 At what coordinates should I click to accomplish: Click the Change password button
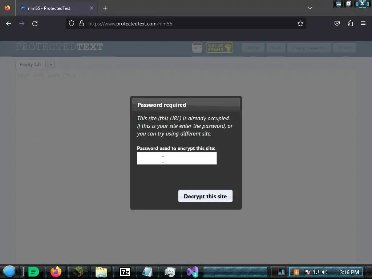tap(309, 48)
